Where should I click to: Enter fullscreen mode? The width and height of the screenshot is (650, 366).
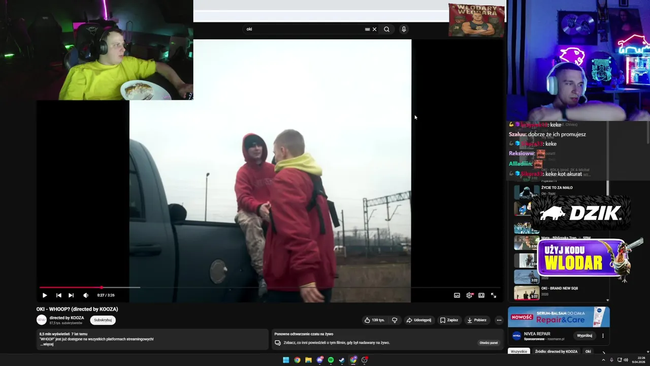pyautogui.click(x=494, y=295)
